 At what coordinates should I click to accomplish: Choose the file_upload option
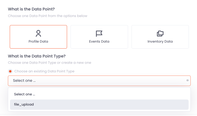click(99, 105)
